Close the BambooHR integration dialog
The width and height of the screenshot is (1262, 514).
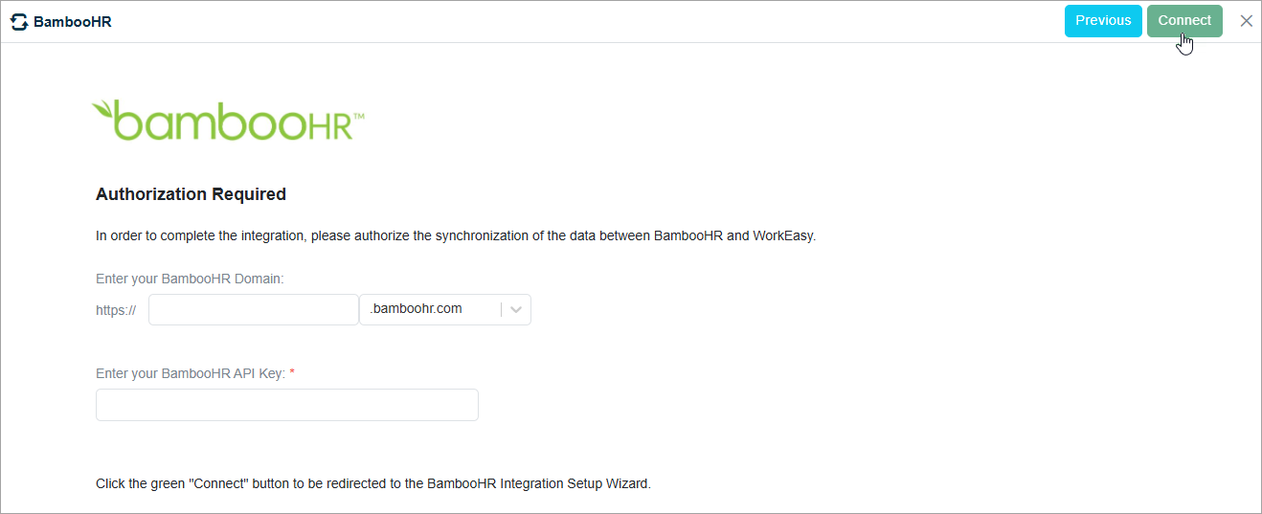point(1246,21)
